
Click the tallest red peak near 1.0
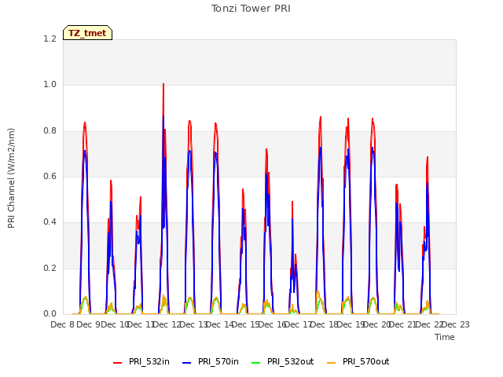[x=163, y=85]
